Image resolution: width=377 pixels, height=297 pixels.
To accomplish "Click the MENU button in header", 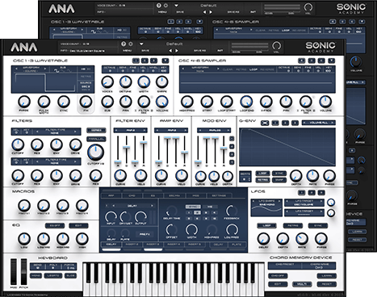I will click(127, 50).
